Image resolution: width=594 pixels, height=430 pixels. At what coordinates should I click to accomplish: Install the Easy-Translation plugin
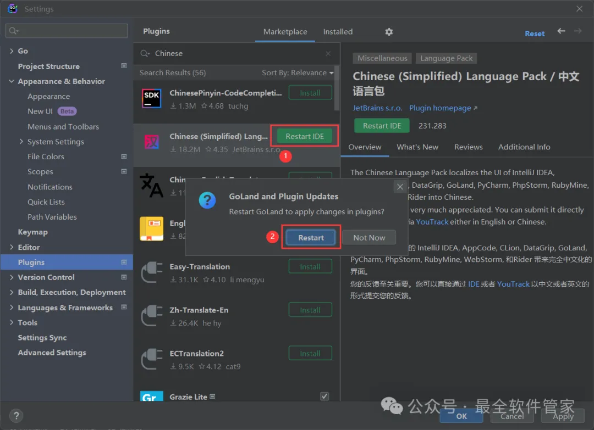point(310,267)
